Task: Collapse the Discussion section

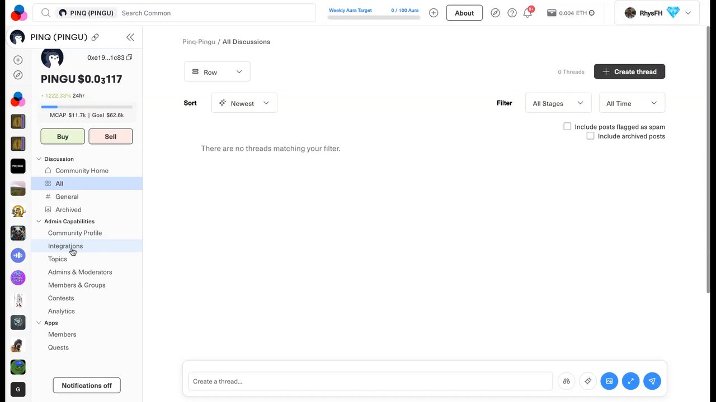Action: point(39,159)
